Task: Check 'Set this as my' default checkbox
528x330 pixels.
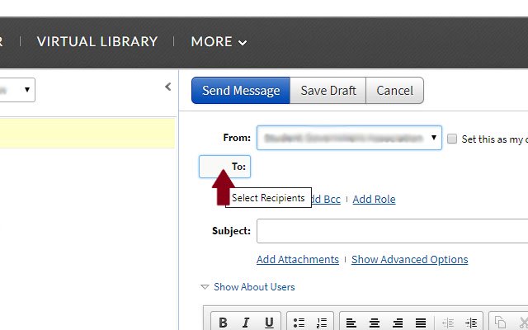Action: click(452, 139)
